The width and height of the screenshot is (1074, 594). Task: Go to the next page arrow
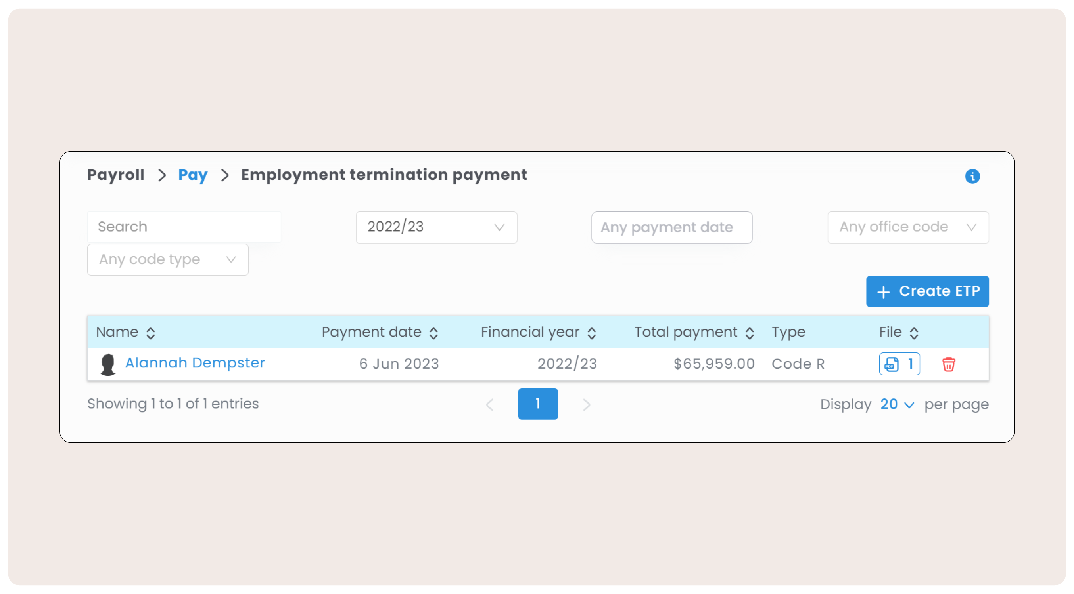(x=586, y=405)
